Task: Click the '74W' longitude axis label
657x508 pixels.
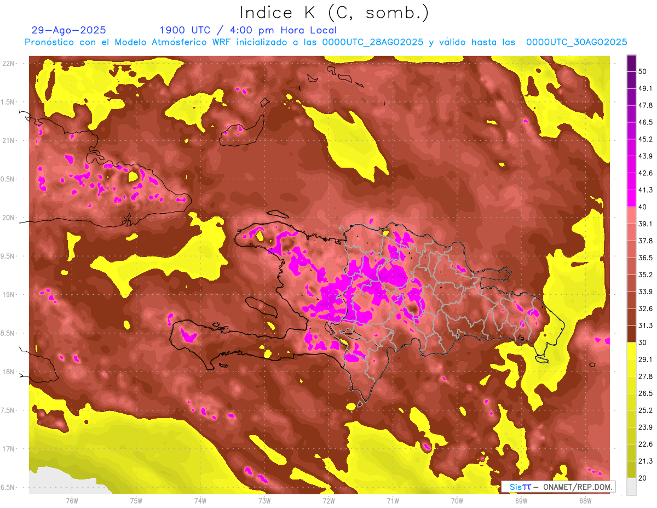Action: (200, 500)
